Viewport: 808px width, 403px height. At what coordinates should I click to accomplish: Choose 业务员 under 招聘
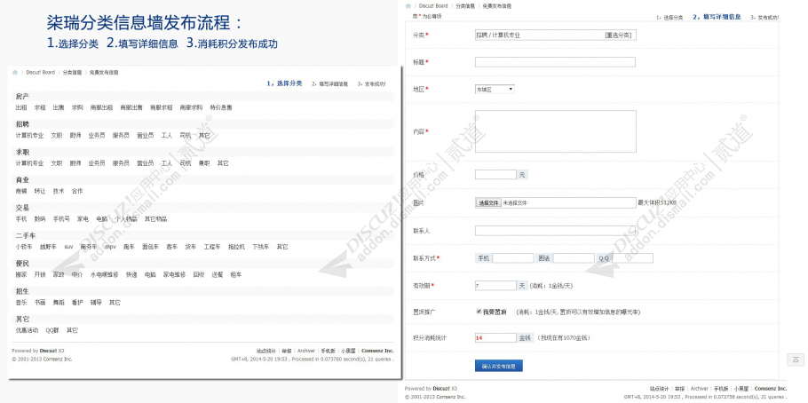[97, 136]
